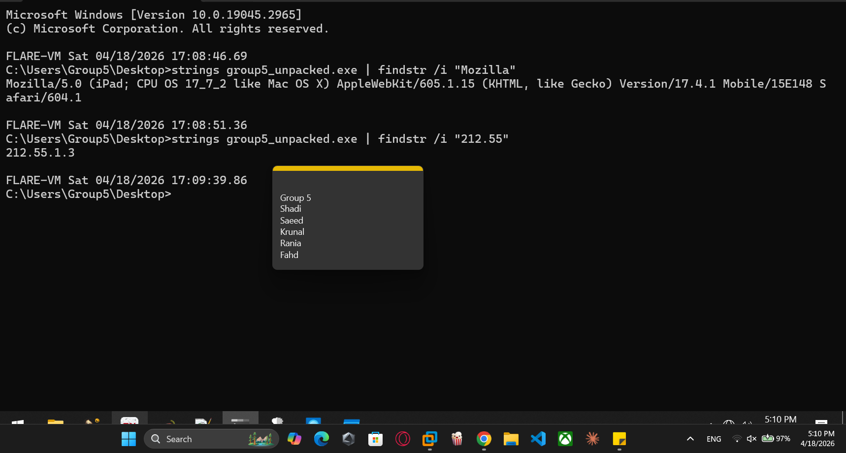Launch Visual Studio Code from taskbar
The image size is (846, 453).
pyautogui.click(x=538, y=439)
